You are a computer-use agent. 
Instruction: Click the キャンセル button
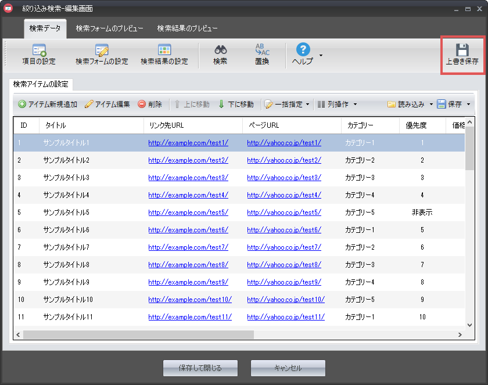(x=288, y=368)
